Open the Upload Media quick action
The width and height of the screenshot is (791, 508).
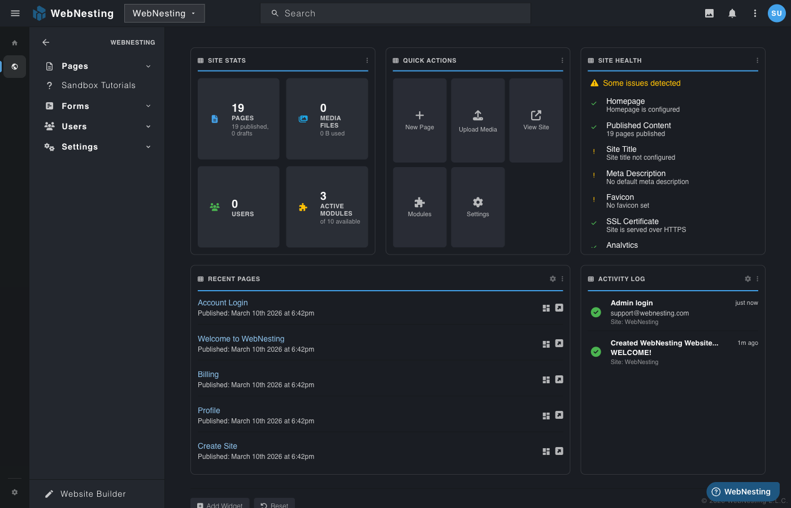pos(477,119)
